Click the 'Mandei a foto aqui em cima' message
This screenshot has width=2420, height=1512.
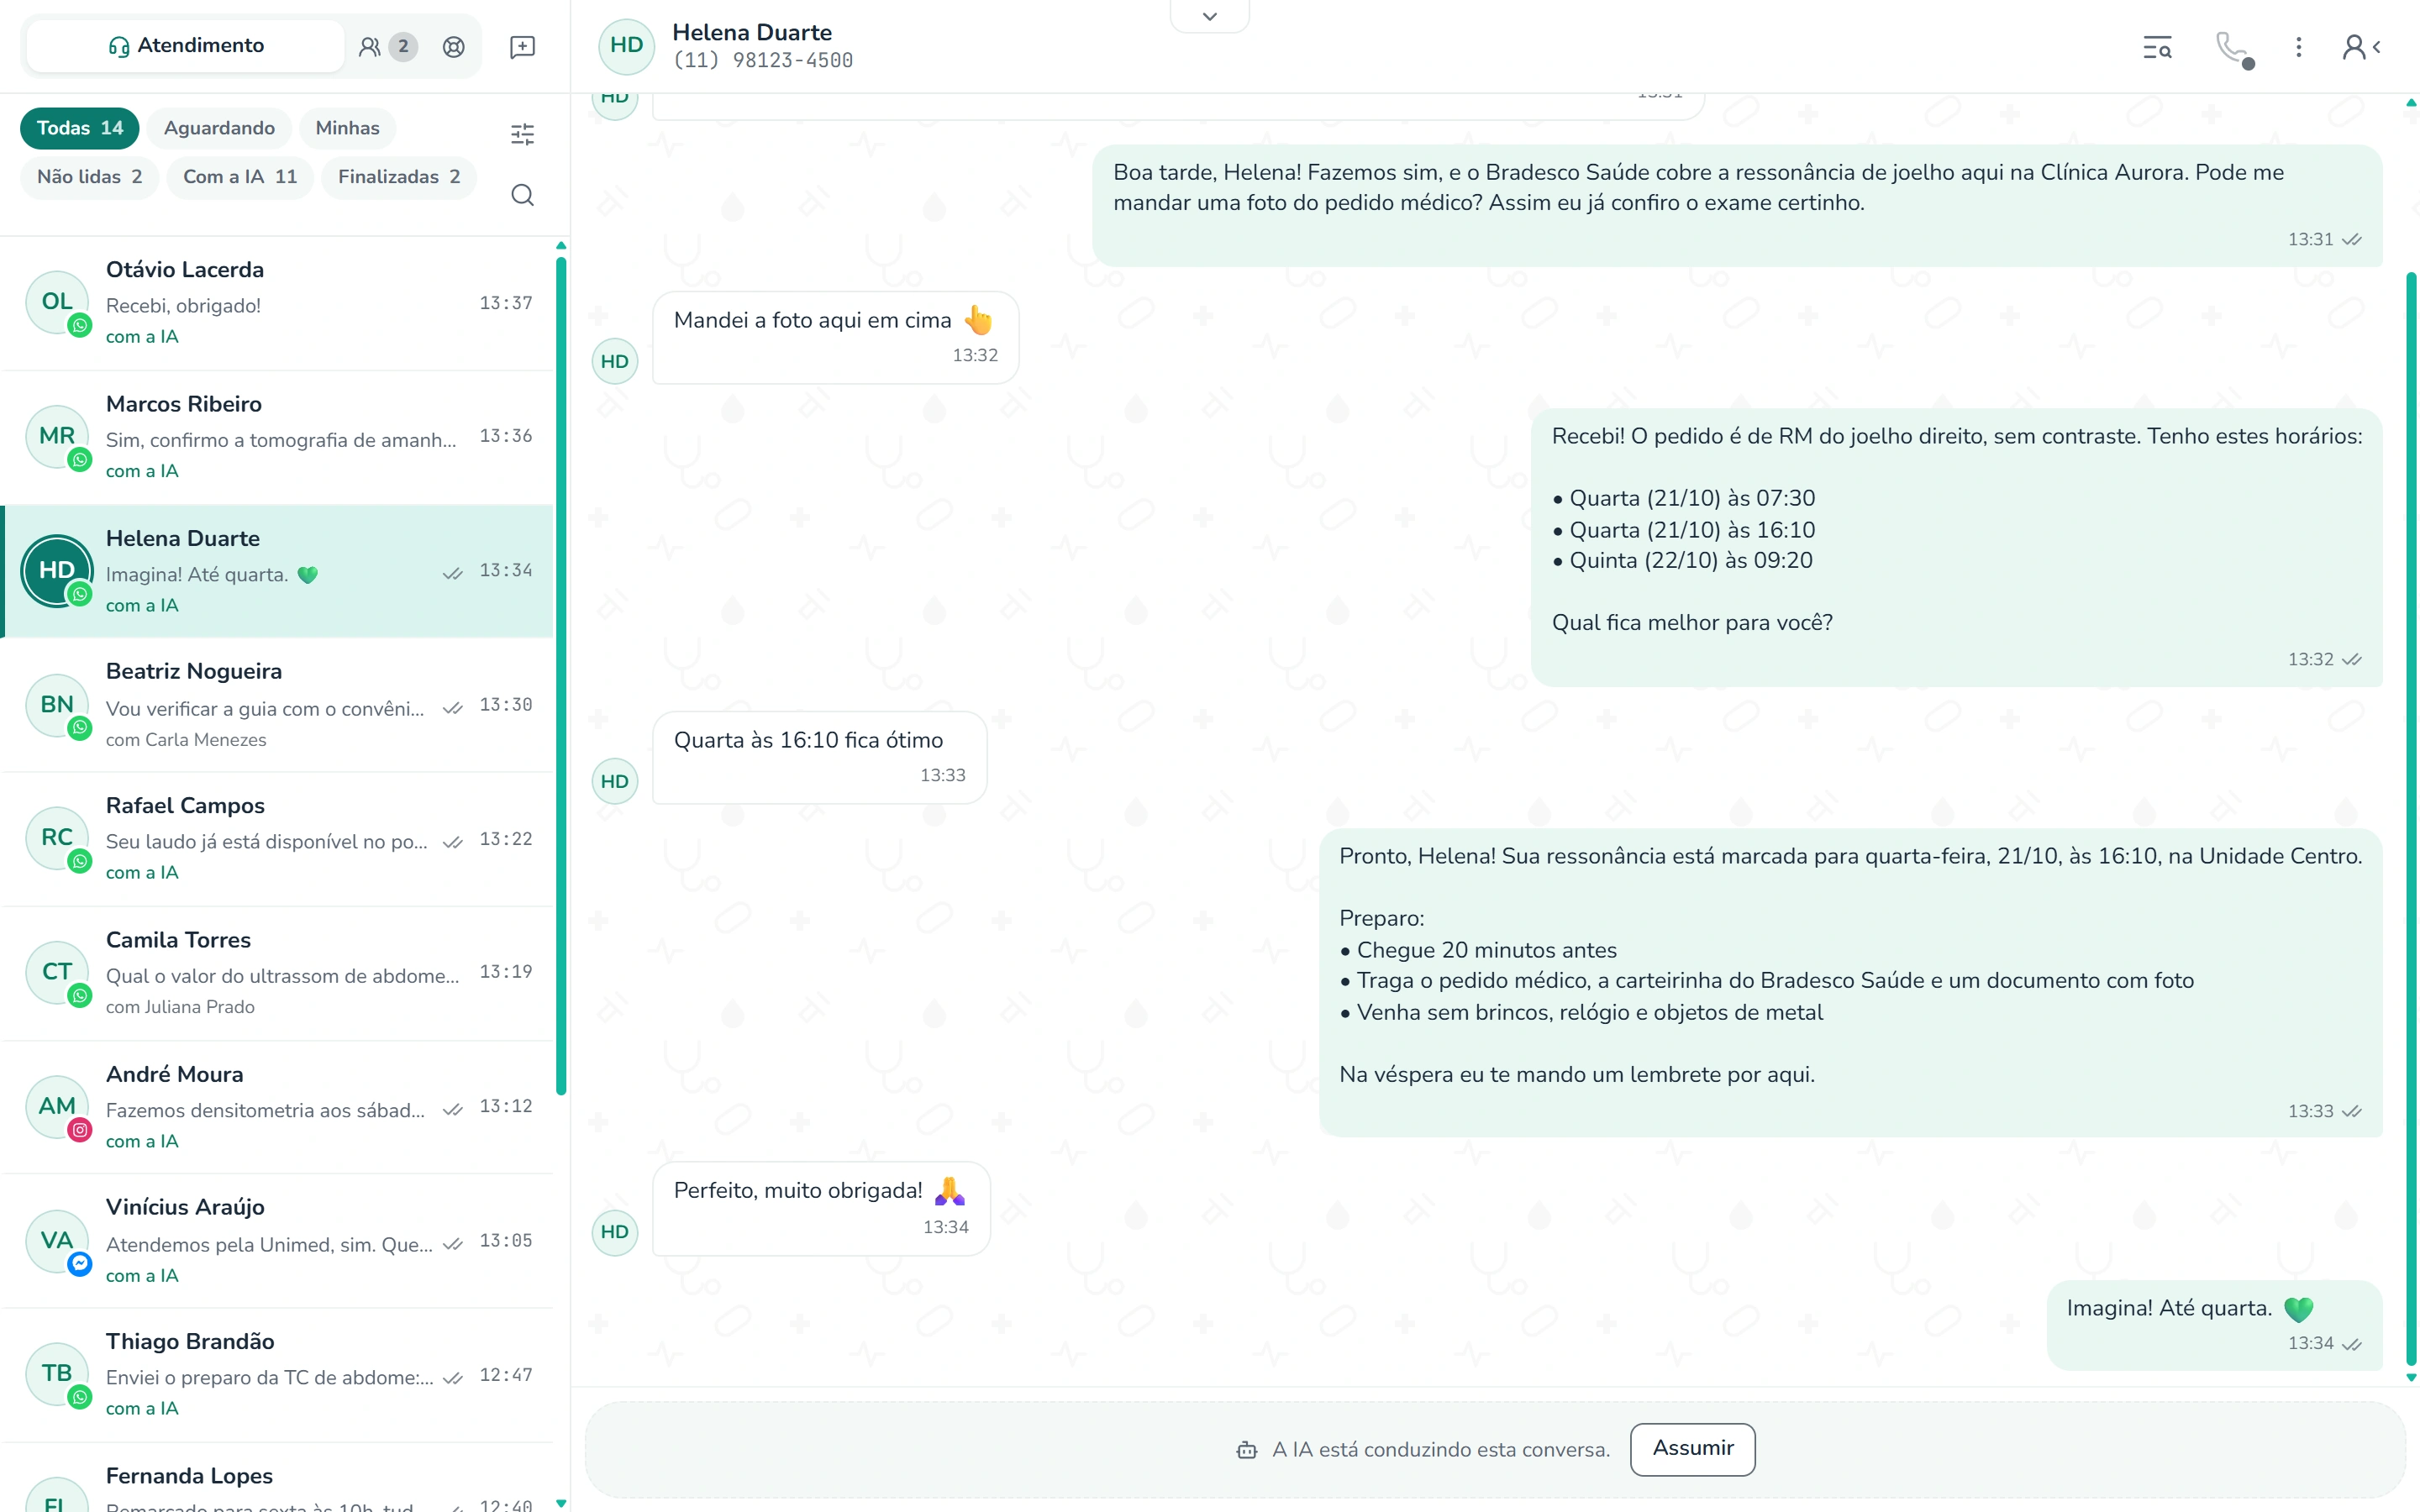click(835, 337)
